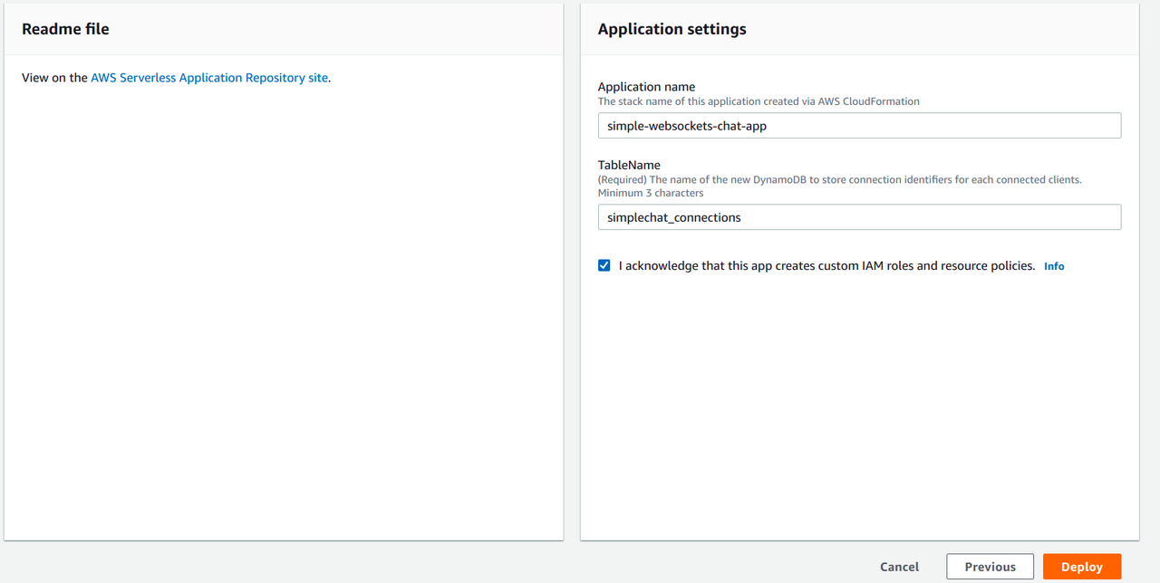
Task: Click the Readme file panel heading
Action: click(x=65, y=29)
